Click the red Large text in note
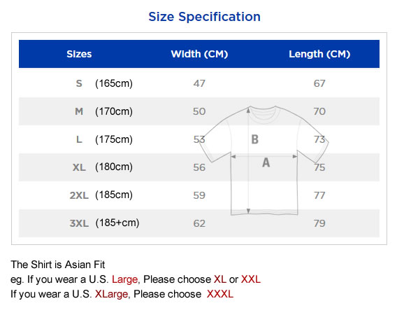This screenshot has width=397, height=315. click(125, 279)
